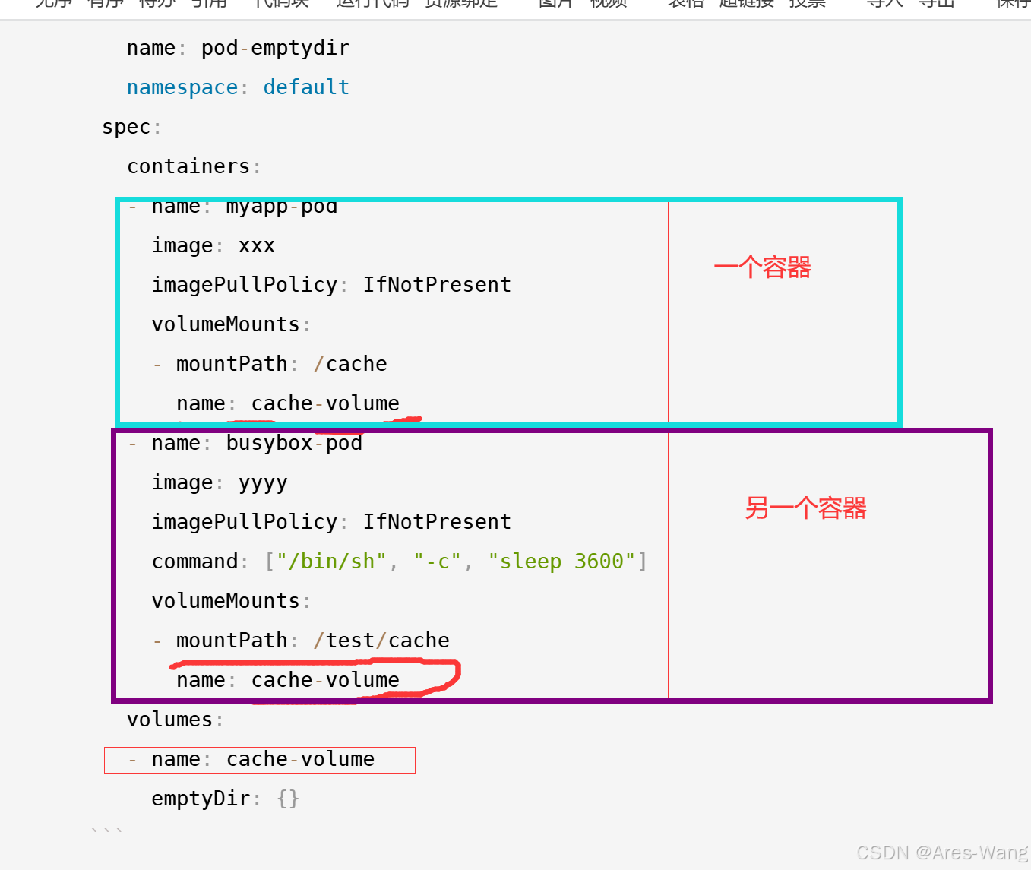This screenshot has width=1031, height=870.
Task: Click volumeMounts key above 'mountPath: /cache'
Action: coord(231,325)
